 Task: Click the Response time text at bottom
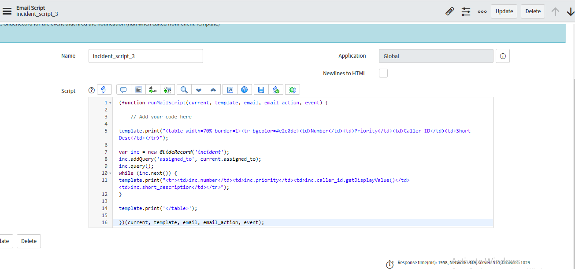(464, 263)
